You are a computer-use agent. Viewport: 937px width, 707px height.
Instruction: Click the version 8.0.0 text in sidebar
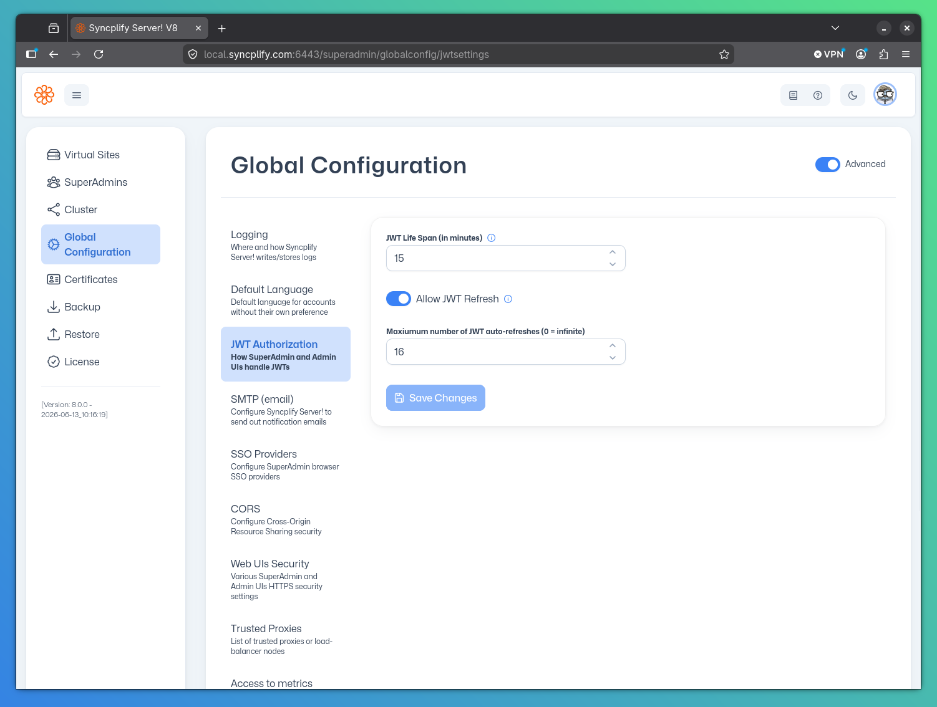[x=74, y=410]
